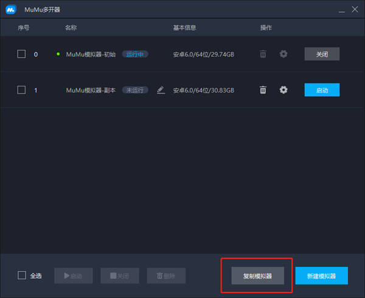The width and height of the screenshot is (365, 298).
Task: Click the 操作 column header
Action: click(266, 28)
